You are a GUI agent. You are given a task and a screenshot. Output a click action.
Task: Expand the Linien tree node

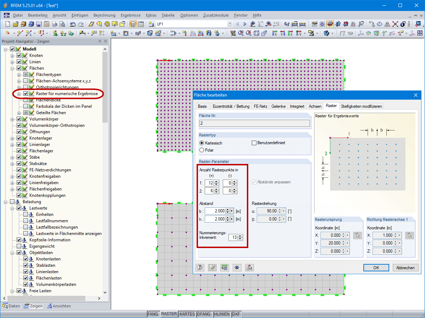(x=12, y=62)
